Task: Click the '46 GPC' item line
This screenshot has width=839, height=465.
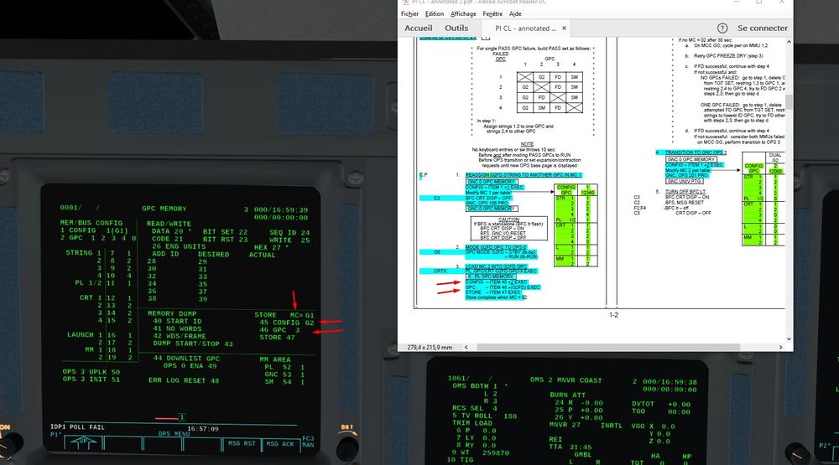Action: click(x=279, y=330)
